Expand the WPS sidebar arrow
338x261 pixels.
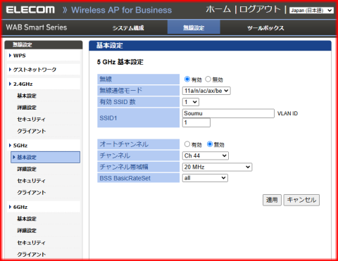click(x=10, y=56)
